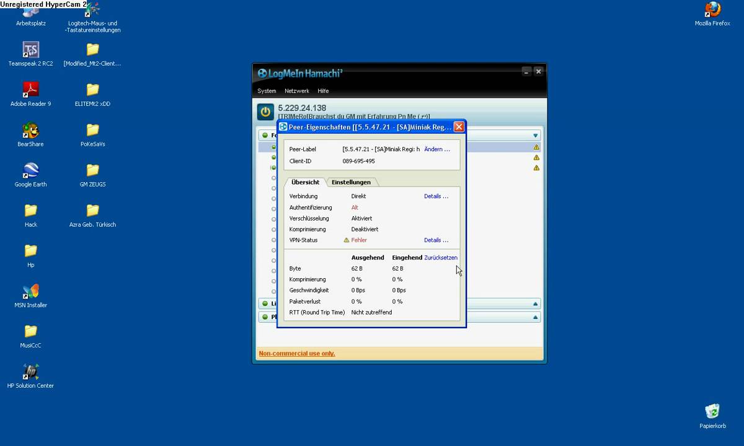Open the GM ZEUGS folder
Image resolution: width=744 pixels, height=446 pixels.
coord(92,175)
